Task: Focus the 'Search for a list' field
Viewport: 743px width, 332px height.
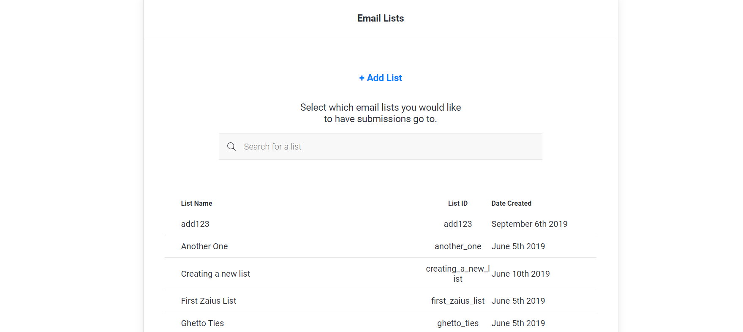Action: click(x=389, y=147)
